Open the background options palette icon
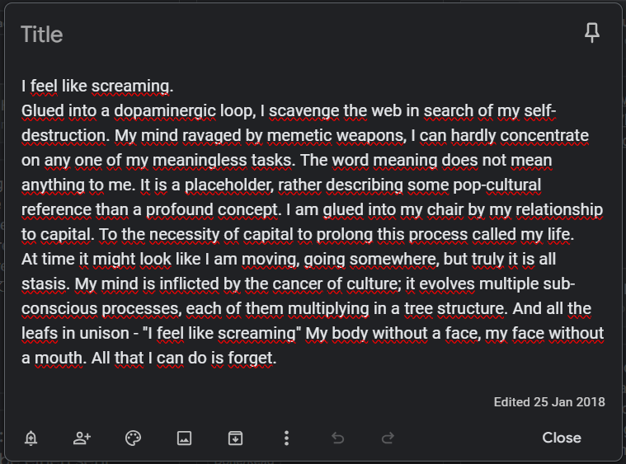 click(133, 438)
